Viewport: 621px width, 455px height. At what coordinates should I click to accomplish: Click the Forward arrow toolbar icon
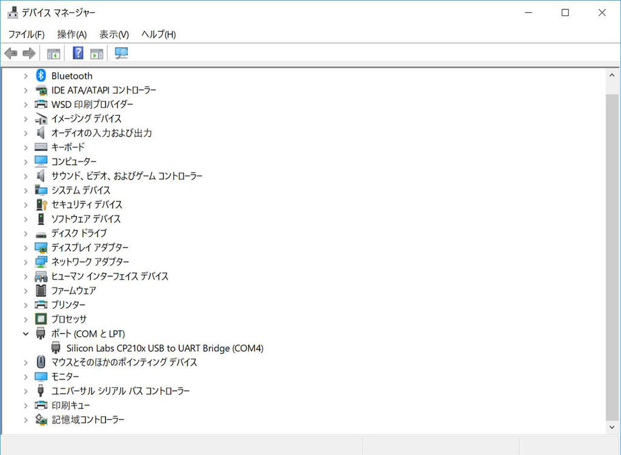click(x=29, y=53)
